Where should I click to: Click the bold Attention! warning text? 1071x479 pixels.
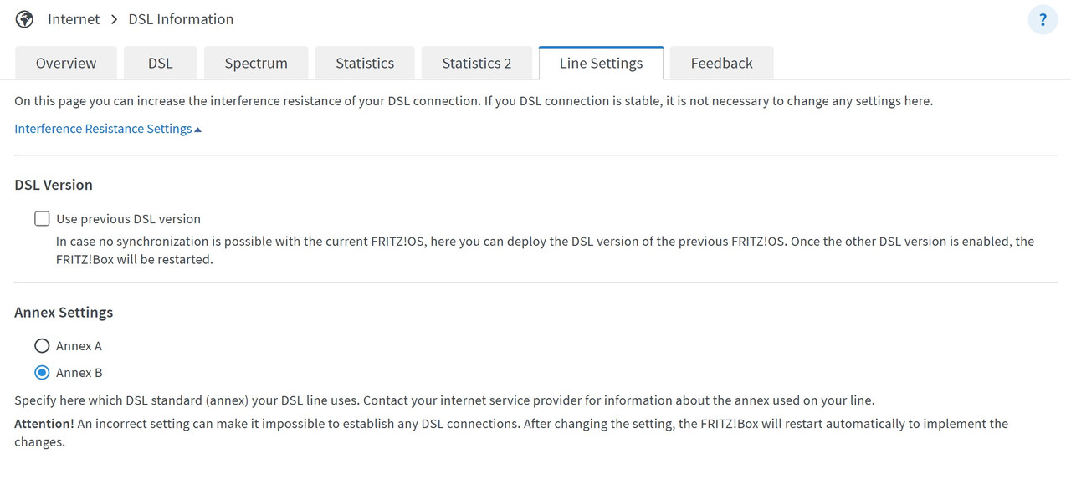coord(44,424)
